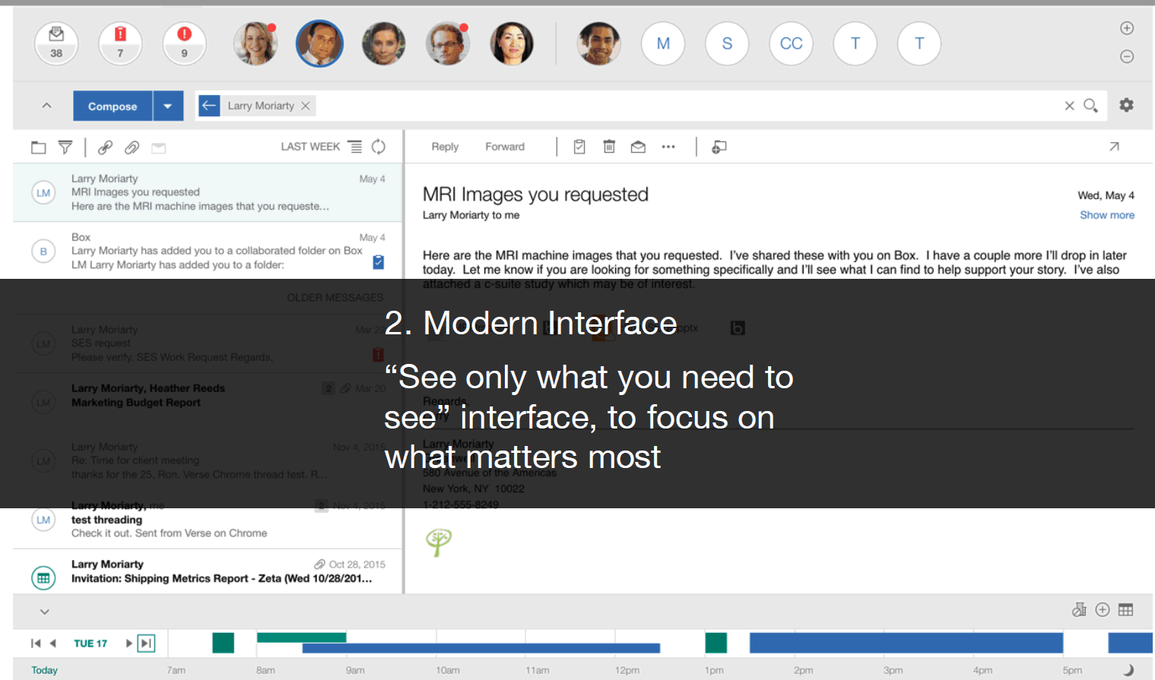
Task: Delete the message with the trash icon
Action: pyautogui.click(x=609, y=147)
